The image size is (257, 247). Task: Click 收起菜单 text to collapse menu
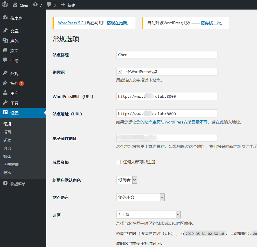pyautogui.click(x=18, y=184)
